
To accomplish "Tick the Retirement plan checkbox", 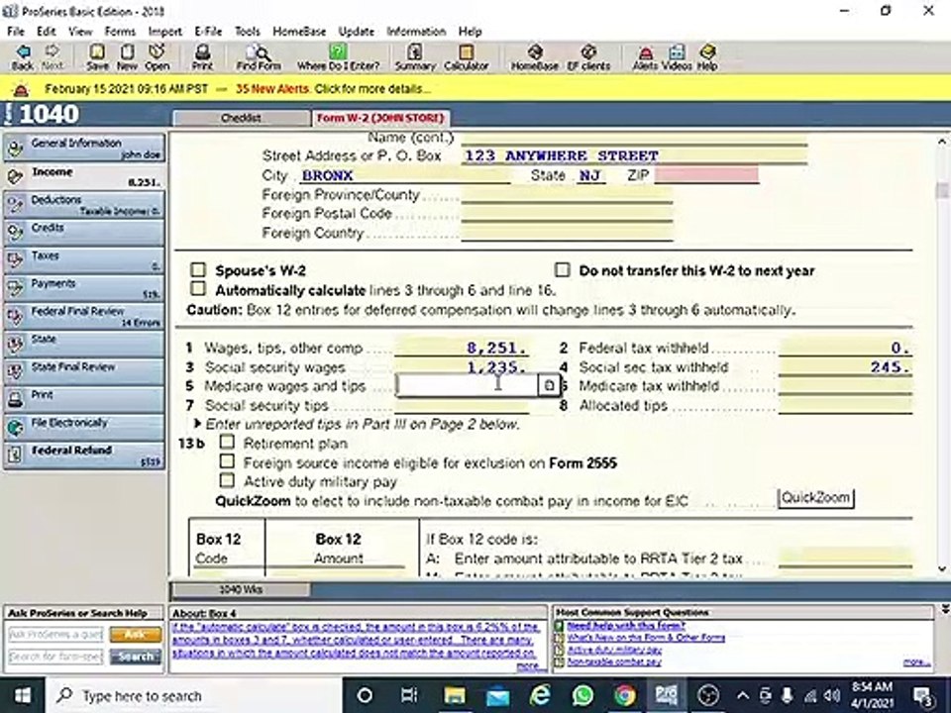I will [227, 442].
